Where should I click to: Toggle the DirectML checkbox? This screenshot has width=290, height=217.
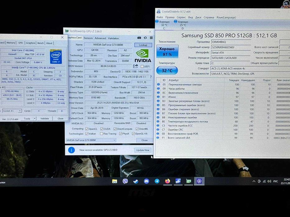pyautogui.click(x=137, y=129)
